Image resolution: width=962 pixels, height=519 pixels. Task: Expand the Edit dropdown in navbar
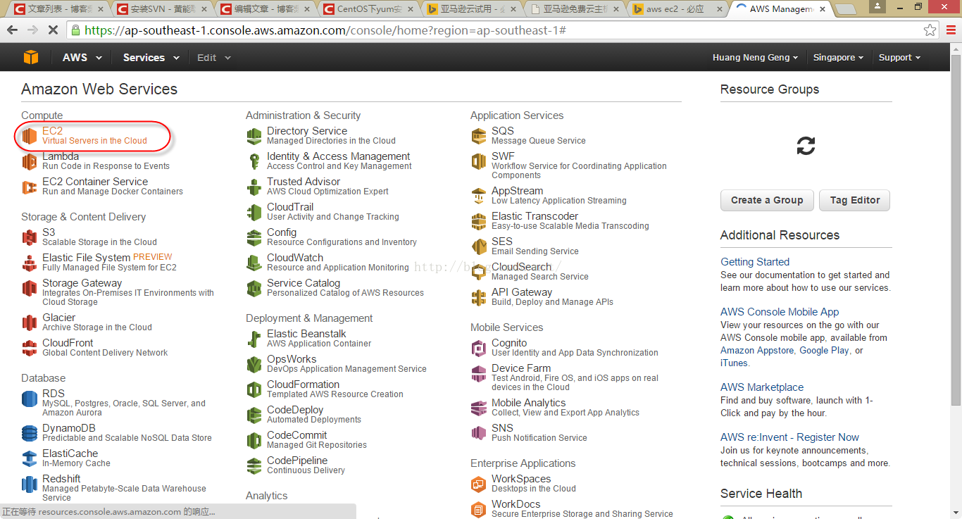tap(214, 58)
